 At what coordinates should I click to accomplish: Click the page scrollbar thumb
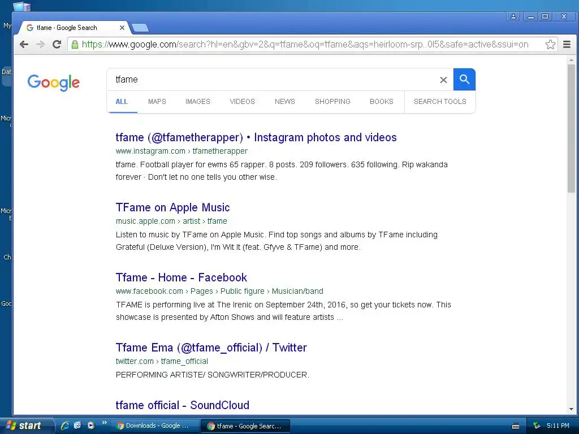click(x=571, y=128)
